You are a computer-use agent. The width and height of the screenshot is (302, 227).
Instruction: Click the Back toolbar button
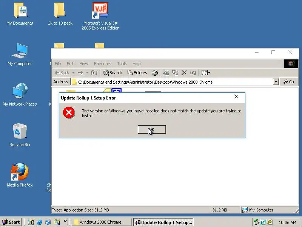click(x=62, y=73)
